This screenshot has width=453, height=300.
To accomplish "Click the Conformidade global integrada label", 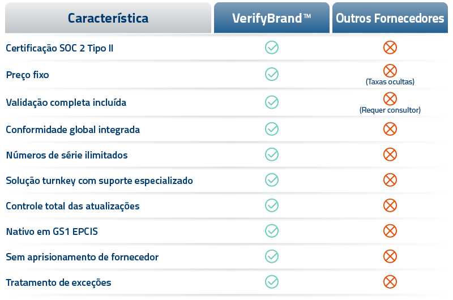I will [72, 130].
